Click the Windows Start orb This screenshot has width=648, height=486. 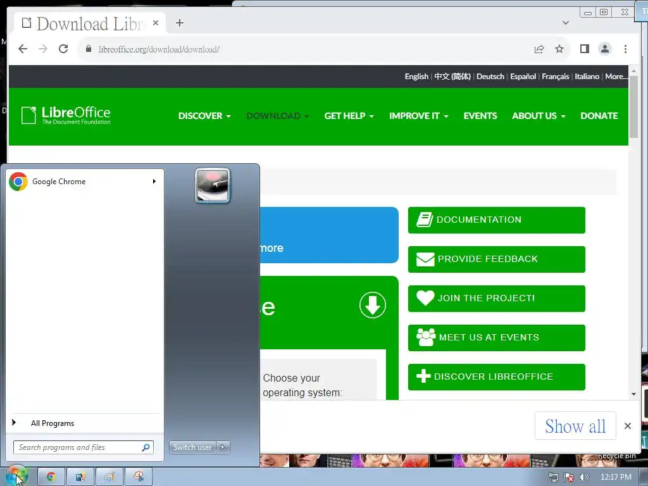(x=16, y=476)
